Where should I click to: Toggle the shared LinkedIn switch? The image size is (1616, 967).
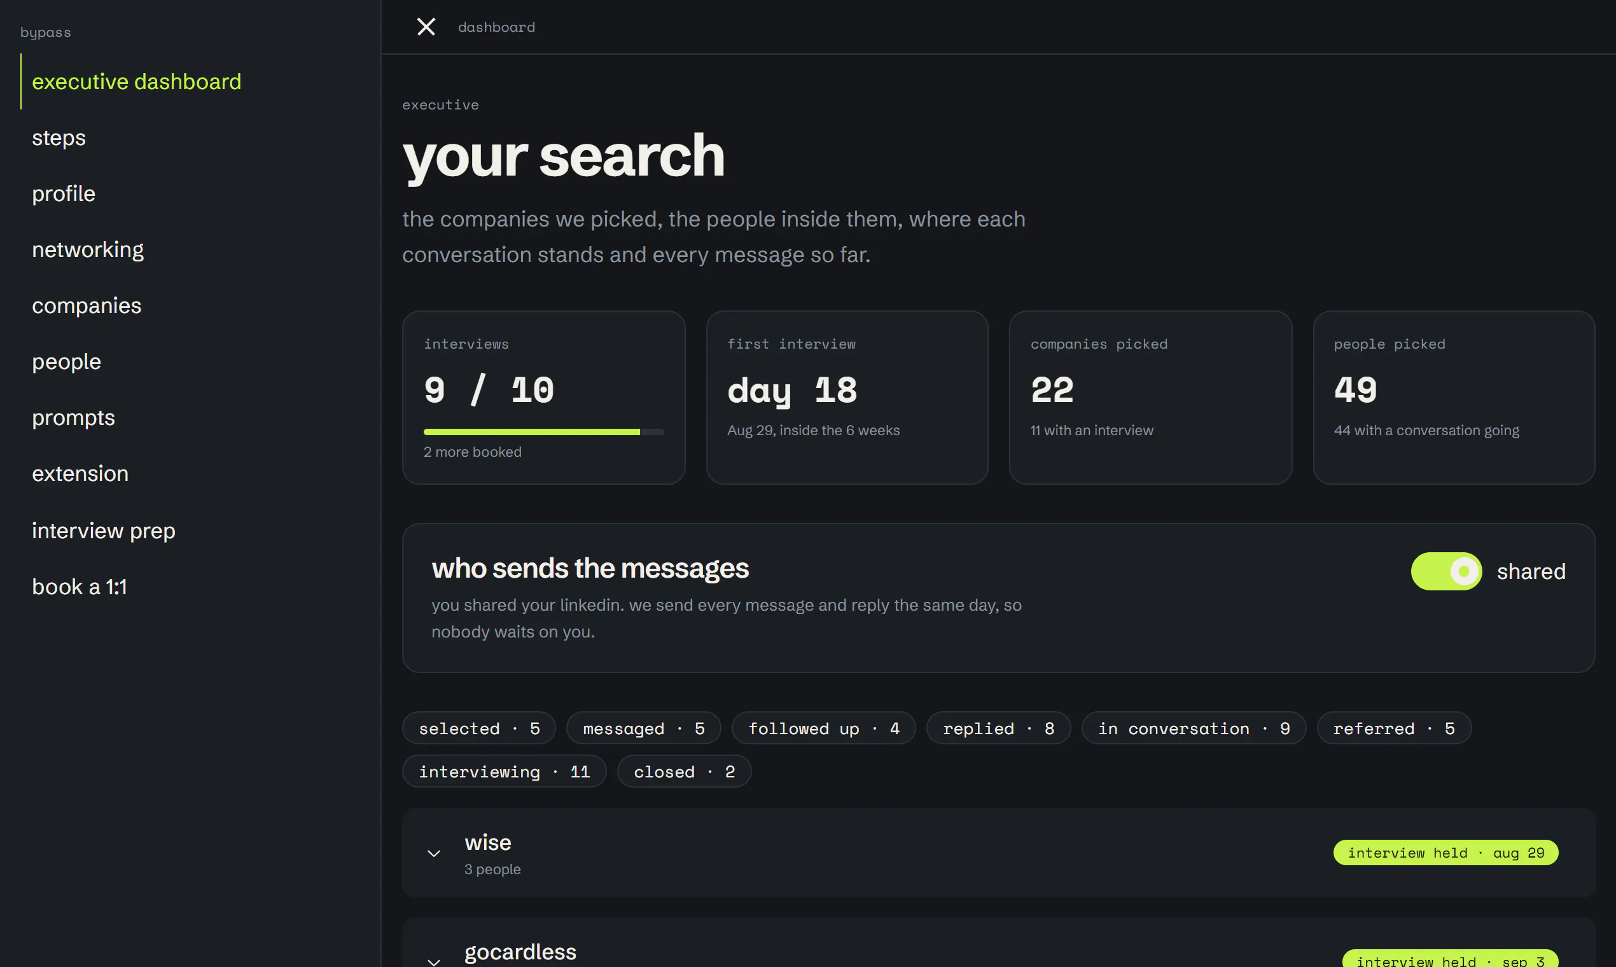(1446, 571)
